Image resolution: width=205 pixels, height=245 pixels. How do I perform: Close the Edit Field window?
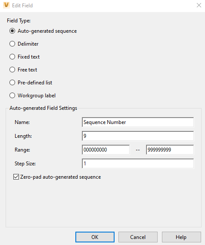(199, 5)
